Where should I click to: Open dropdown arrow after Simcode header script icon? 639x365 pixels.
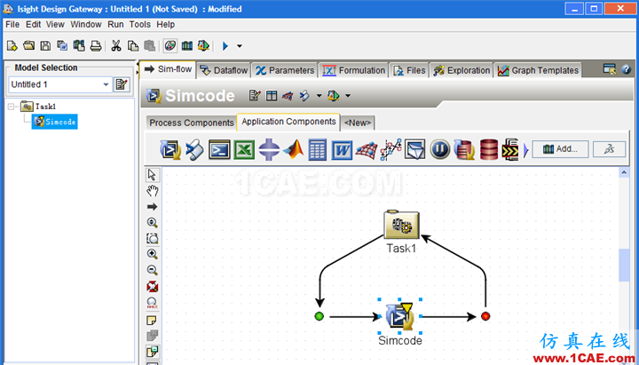[x=319, y=96]
